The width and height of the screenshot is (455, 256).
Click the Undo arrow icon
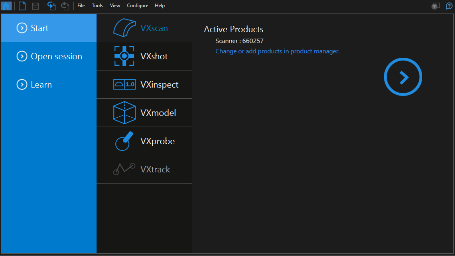[51, 6]
